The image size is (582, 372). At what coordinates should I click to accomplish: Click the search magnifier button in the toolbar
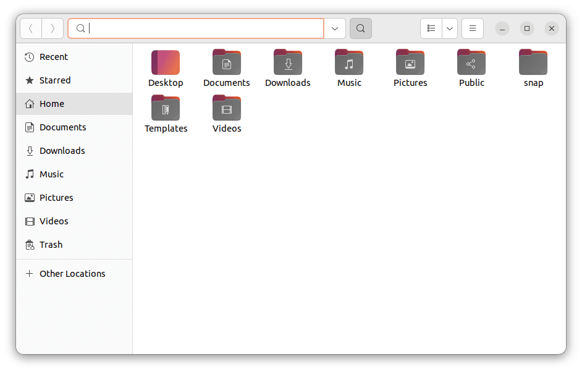pos(360,28)
